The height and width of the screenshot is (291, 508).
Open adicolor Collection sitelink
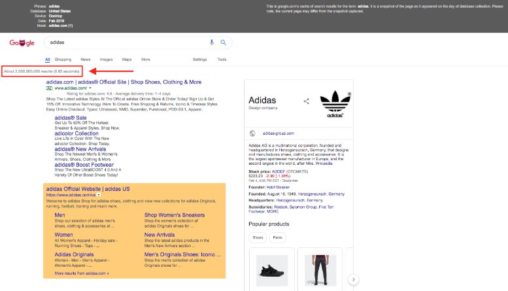[76, 133]
